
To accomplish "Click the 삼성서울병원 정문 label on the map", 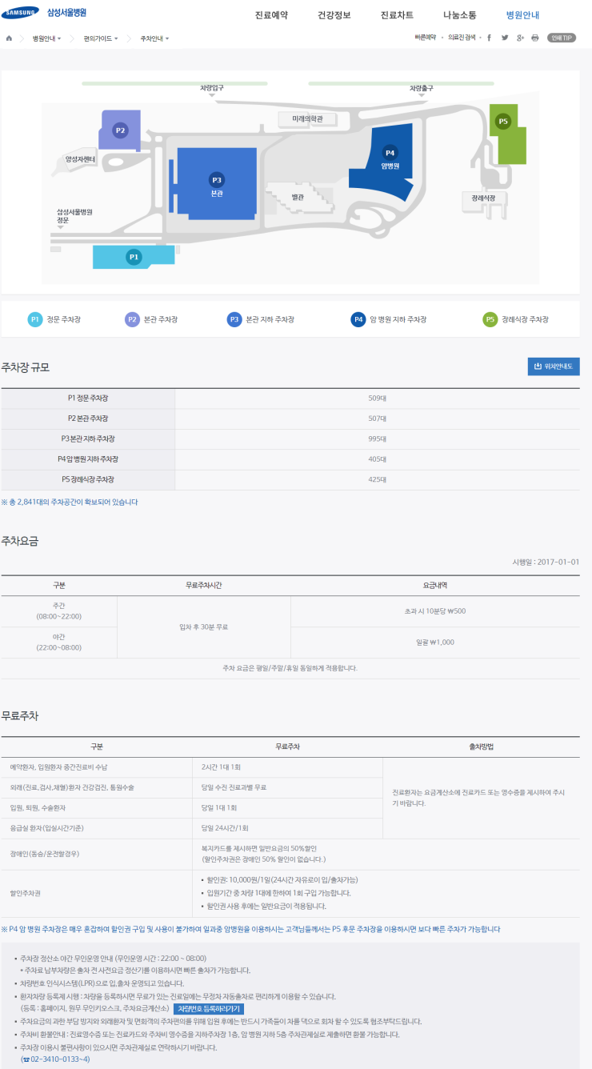I will (x=75, y=216).
